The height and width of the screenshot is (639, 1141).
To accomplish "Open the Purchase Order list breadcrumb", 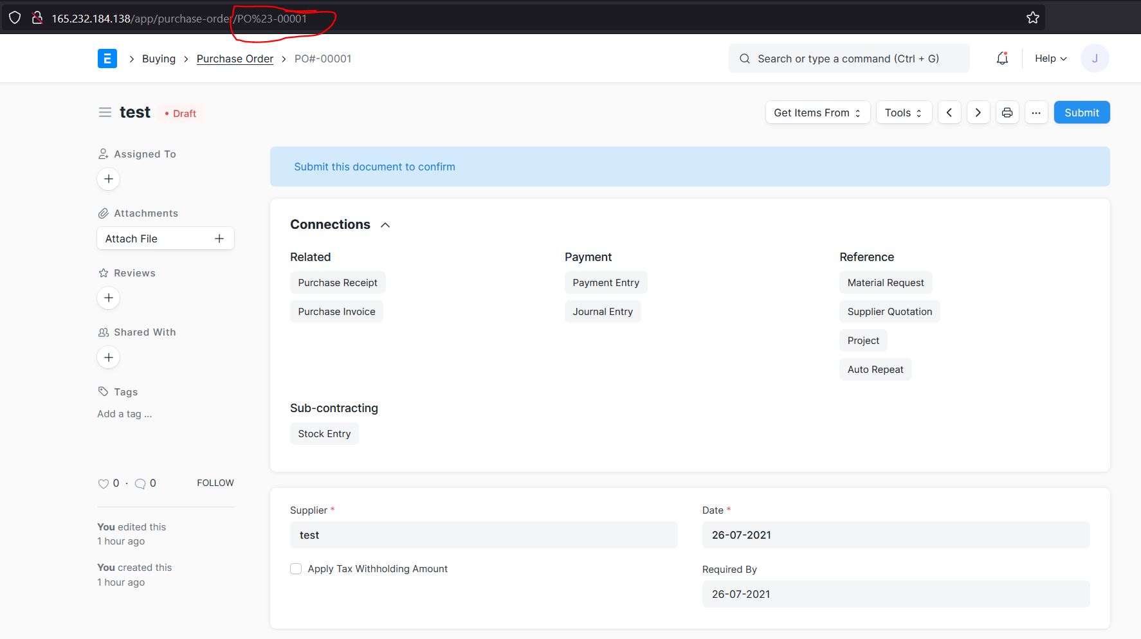I will (x=234, y=58).
